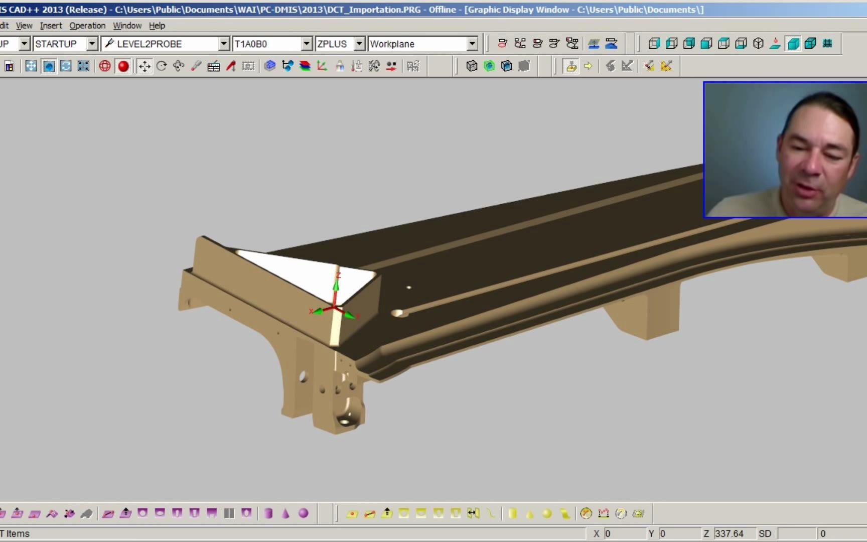Select the Edit Window icon
Screen dimensions: 867x542
[x=10, y=66]
